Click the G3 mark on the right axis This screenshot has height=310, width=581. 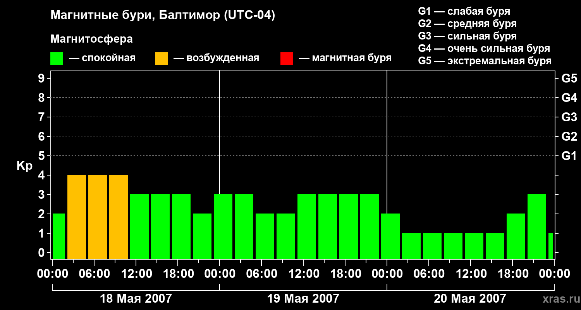coord(569,117)
